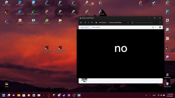The width and height of the screenshot is (175, 98).
Task: Select the CapCut desktop icon
Action: click(x=167, y=21)
